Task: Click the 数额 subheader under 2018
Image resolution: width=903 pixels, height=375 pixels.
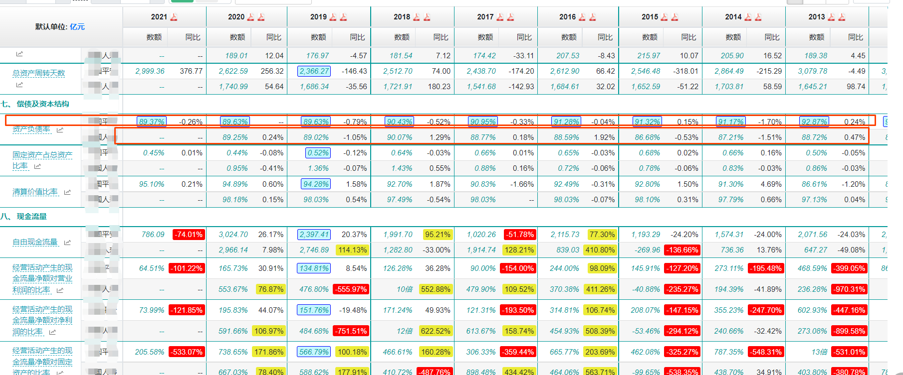Action: (402, 37)
